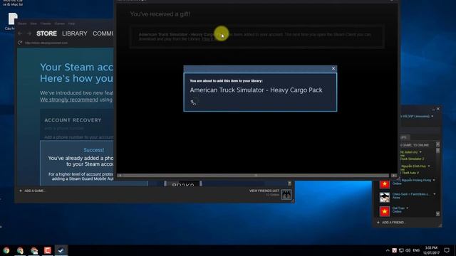Open Windows Action Center notifications

[x=447, y=250]
